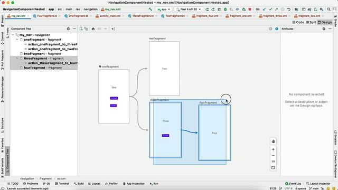Screen dimensions: 338x190
Task: Toggle the pan hand tool
Action: 273,141
